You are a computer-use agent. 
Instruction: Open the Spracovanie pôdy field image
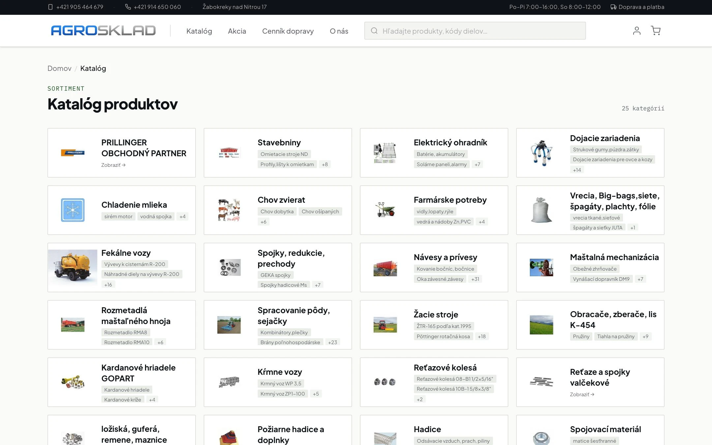[x=229, y=325]
